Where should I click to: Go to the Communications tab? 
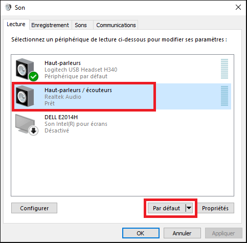tap(116, 25)
